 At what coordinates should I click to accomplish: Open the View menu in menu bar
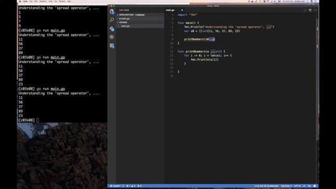coord(50,1)
